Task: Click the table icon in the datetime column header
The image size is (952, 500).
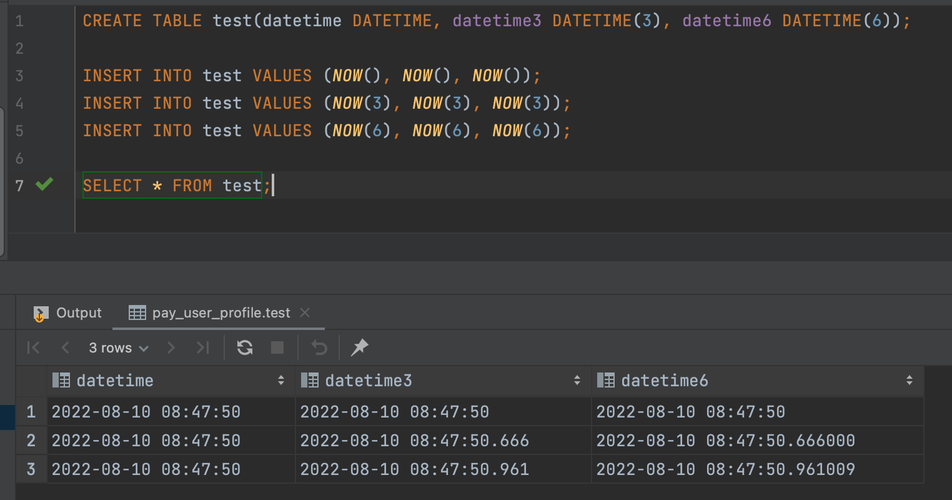Action: tap(61, 380)
